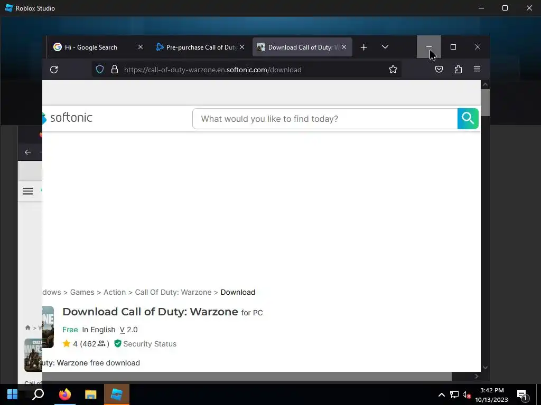Viewport: 541px width, 405px height.
Task: Close the Hi - Google Search tab
Action: tap(141, 47)
